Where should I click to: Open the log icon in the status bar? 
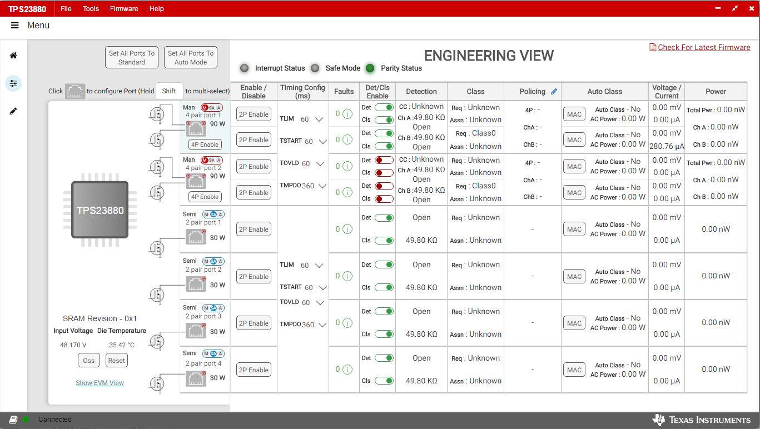(13, 420)
